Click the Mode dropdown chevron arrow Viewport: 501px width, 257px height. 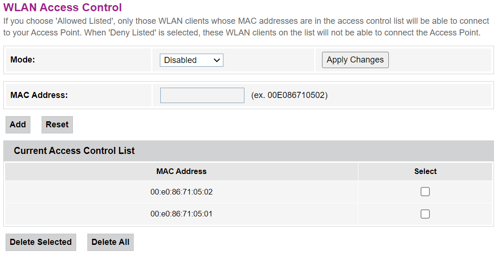click(x=216, y=60)
